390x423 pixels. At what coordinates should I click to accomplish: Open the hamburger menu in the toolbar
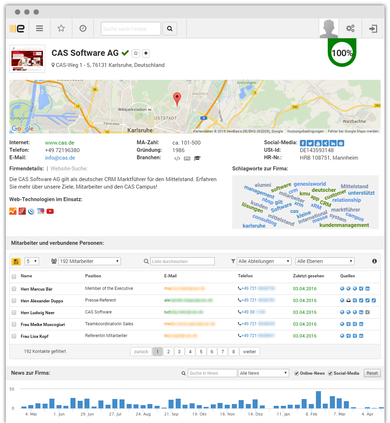39,29
